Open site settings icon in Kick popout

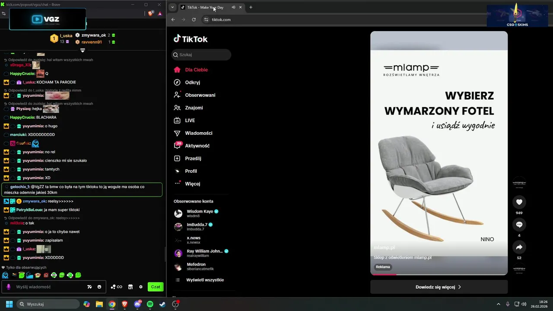4,13
